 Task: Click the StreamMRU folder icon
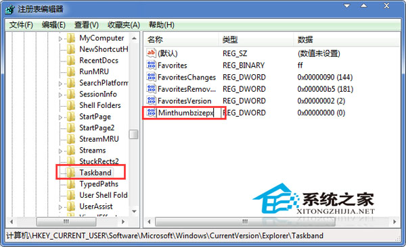click(x=71, y=139)
